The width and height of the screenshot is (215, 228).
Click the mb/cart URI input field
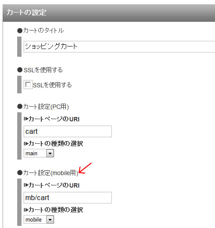[68, 197]
